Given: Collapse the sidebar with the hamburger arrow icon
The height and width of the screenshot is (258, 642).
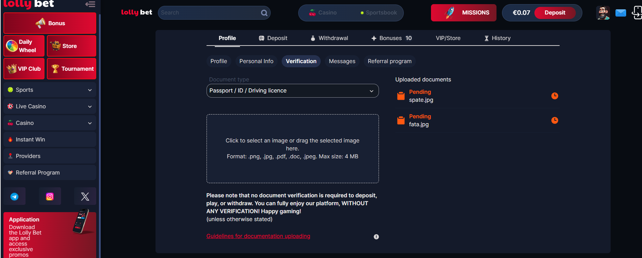Looking at the screenshot, I should (90, 4).
